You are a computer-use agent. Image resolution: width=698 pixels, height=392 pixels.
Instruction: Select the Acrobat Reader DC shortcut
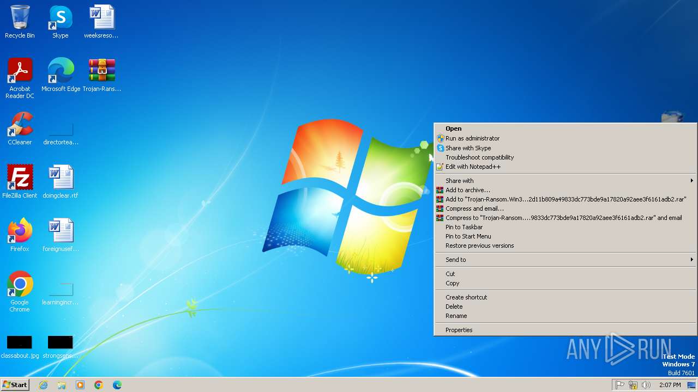tap(20, 78)
